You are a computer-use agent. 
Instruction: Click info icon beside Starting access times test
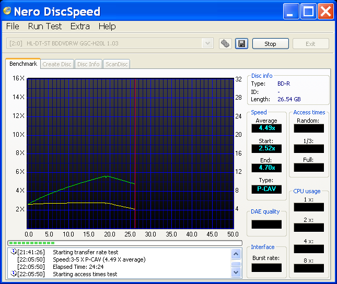point(14,274)
